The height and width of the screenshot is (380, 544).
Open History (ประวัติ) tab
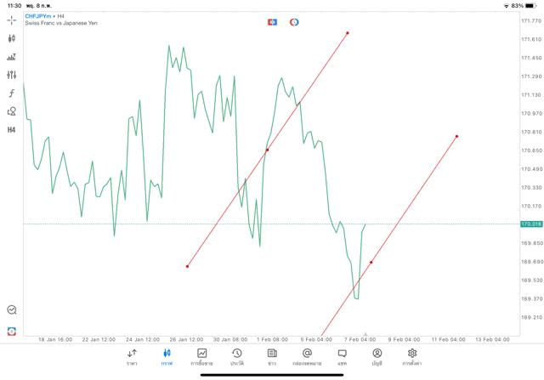click(x=236, y=356)
